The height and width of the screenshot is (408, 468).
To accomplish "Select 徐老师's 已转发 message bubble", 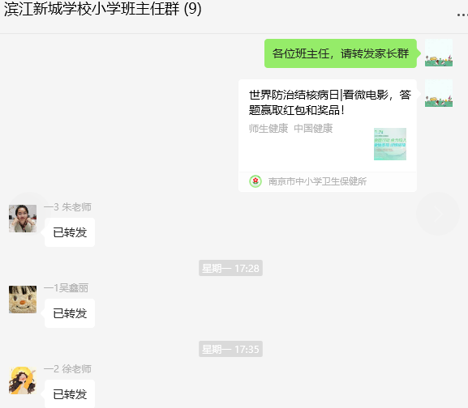I will [x=70, y=393].
